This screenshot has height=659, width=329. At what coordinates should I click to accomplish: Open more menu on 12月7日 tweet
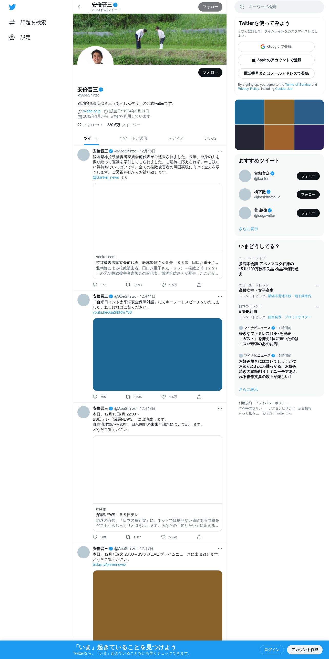(x=220, y=549)
